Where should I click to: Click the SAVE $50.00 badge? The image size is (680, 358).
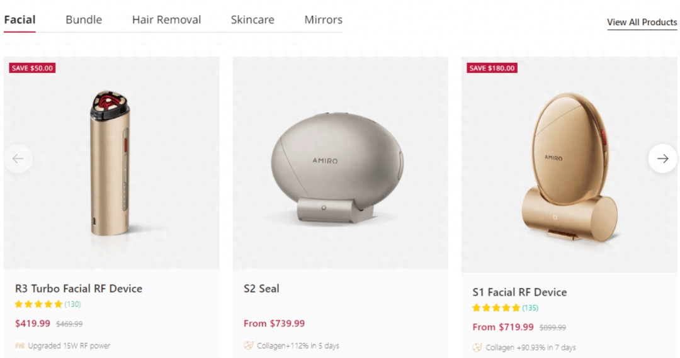click(x=32, y=68)
